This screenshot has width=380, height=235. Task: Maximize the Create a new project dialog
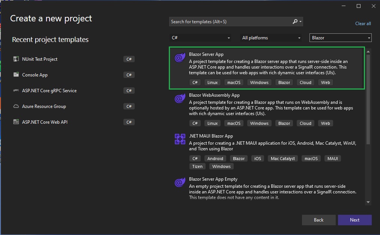point(359,6)
